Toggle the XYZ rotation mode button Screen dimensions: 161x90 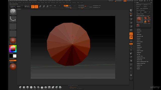[131, 44]
